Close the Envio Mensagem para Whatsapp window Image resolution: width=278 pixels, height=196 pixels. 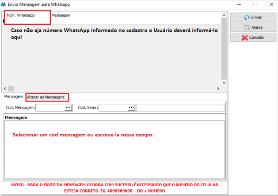pyautogui.click(x=272, y=4)
